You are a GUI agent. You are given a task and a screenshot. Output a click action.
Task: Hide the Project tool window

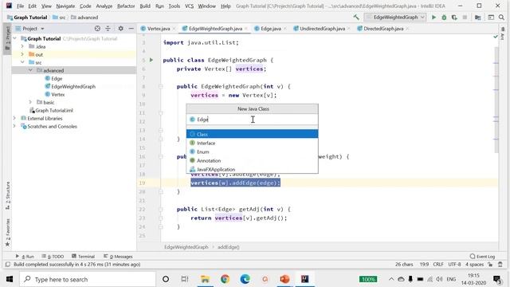[x=131, y=29]
